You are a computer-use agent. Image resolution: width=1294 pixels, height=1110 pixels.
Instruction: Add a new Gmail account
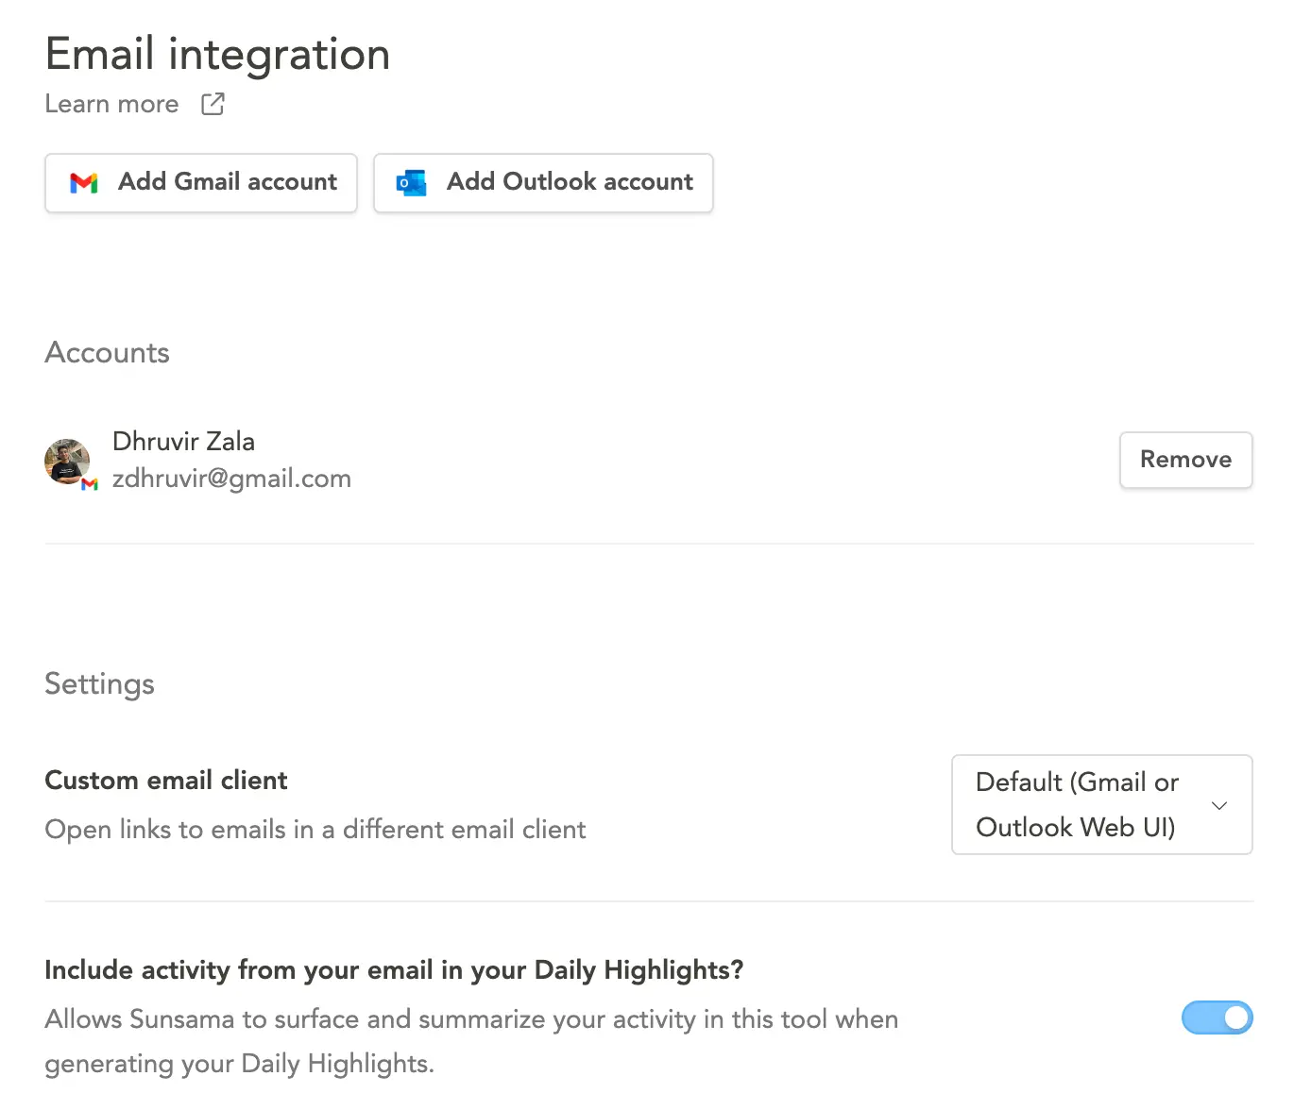(x=200, y=183)
